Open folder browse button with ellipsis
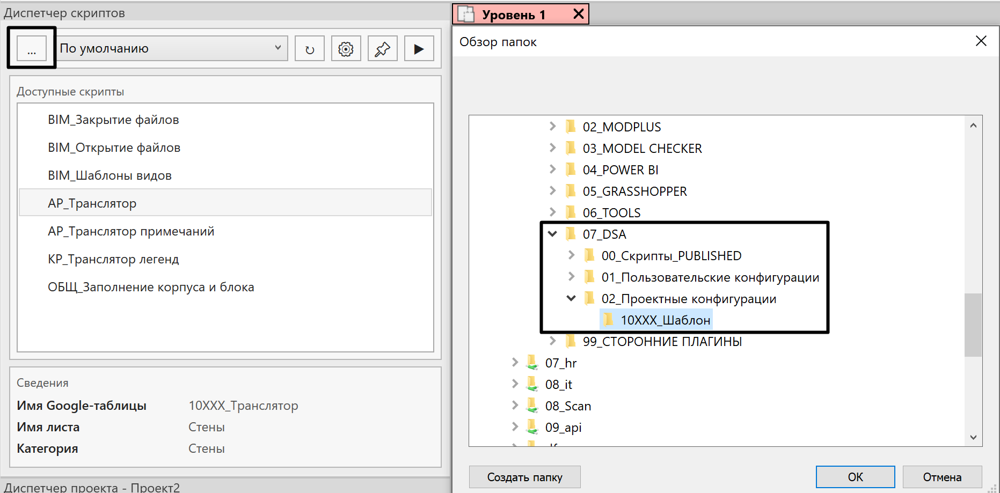 click(x=31, y=49)
